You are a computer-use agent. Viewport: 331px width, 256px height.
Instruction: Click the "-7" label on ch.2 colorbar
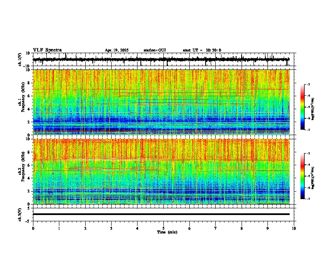[308, 199]
